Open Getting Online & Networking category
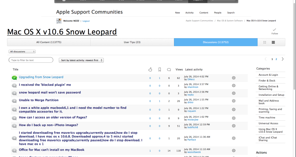Image resolution: width=296 pixels, height=157 pixels. tap(268, 88)
